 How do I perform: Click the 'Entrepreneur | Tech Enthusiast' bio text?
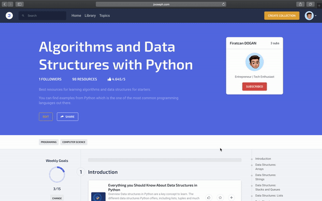pyautogui.click(x=254, y=77)
